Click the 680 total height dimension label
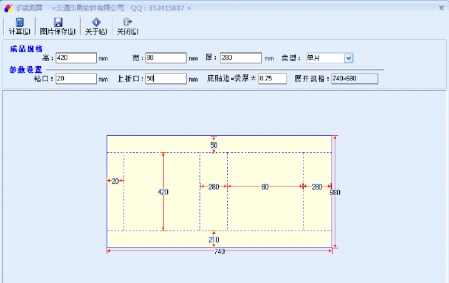Image resolution: width=449 pixels, height=283 pixels. (x=335, y=193)
